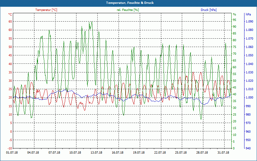Click temperature axis value 20

coord(10,98)
